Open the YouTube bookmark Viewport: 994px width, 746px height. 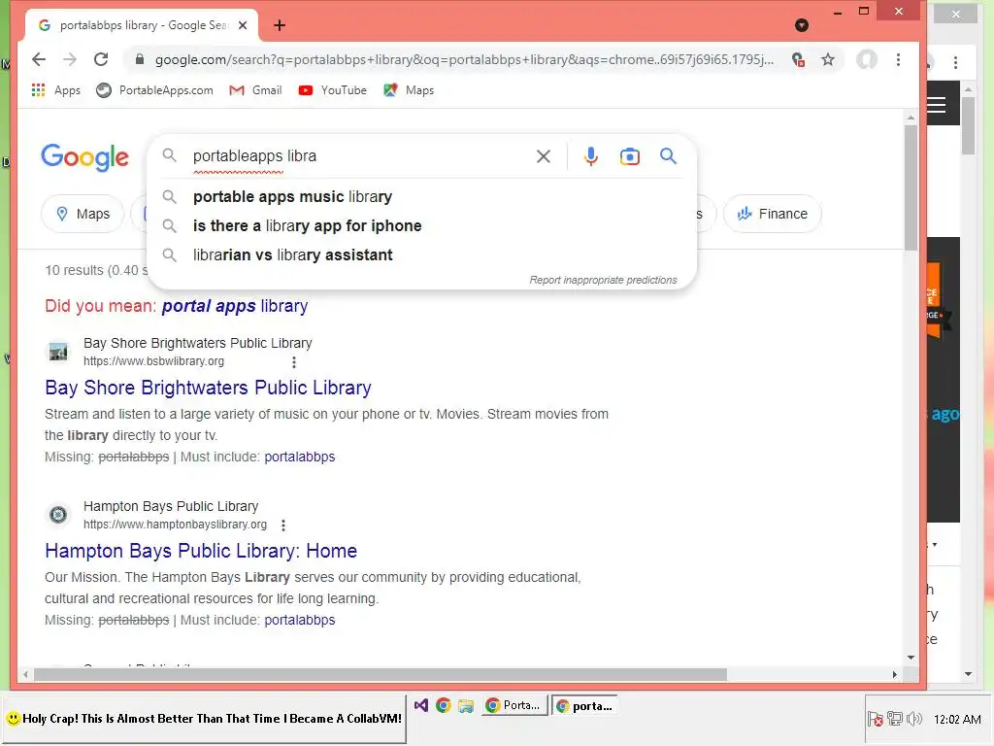point(332,90)
